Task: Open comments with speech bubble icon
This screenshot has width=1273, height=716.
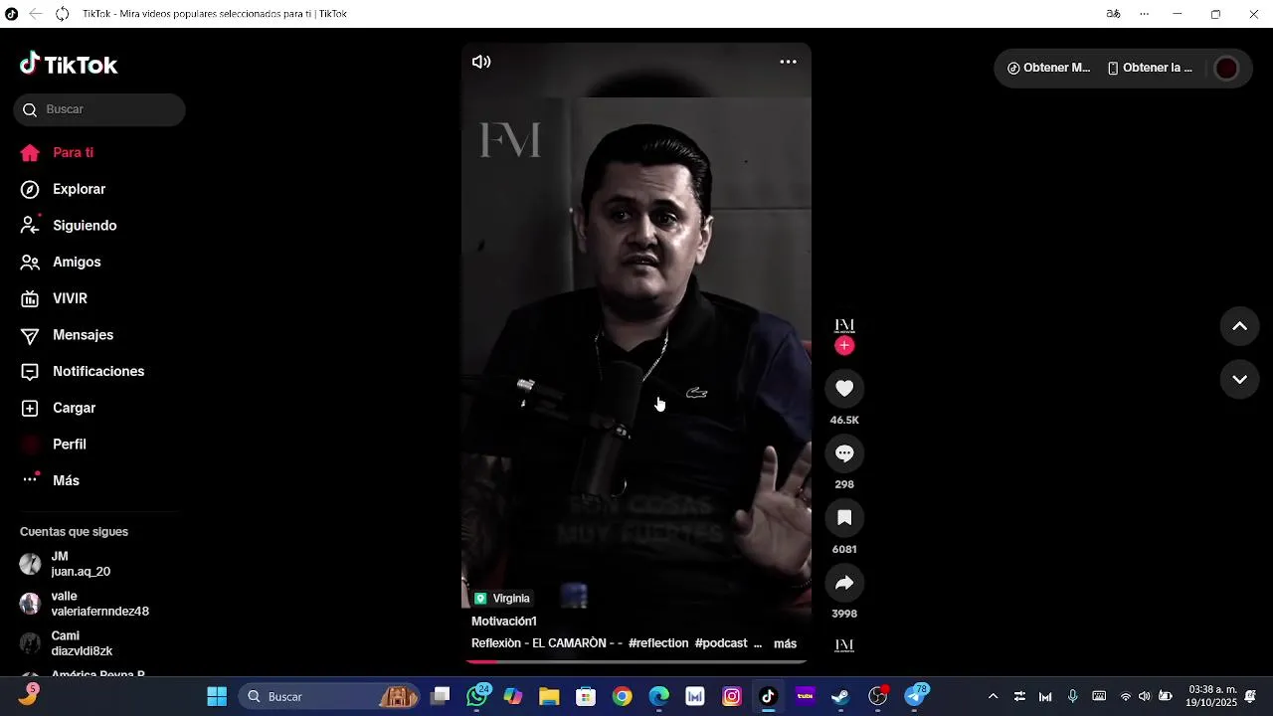Action: 844,453
